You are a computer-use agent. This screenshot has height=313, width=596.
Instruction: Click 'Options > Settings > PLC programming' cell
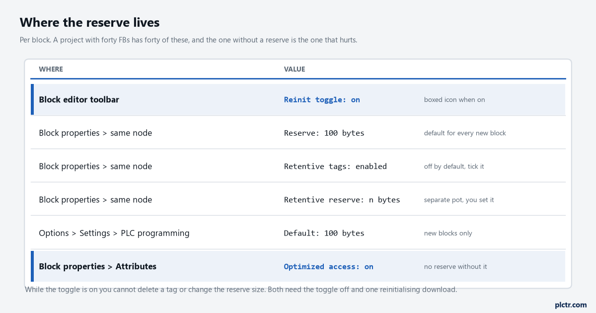(x=114, y=233)
